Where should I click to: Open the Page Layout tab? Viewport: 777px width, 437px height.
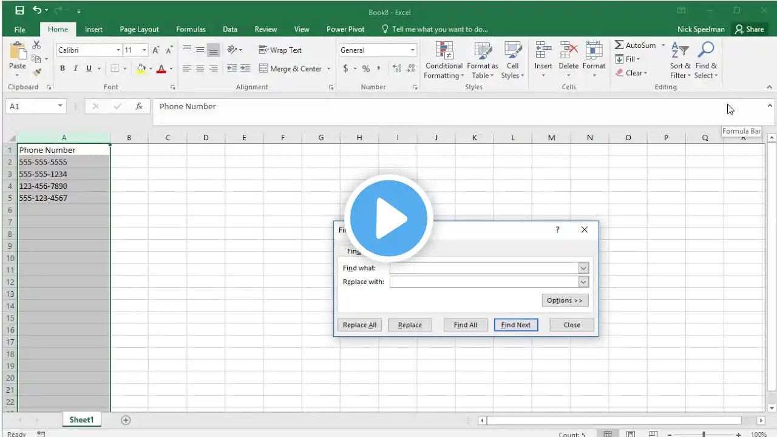tap(139, 29)
